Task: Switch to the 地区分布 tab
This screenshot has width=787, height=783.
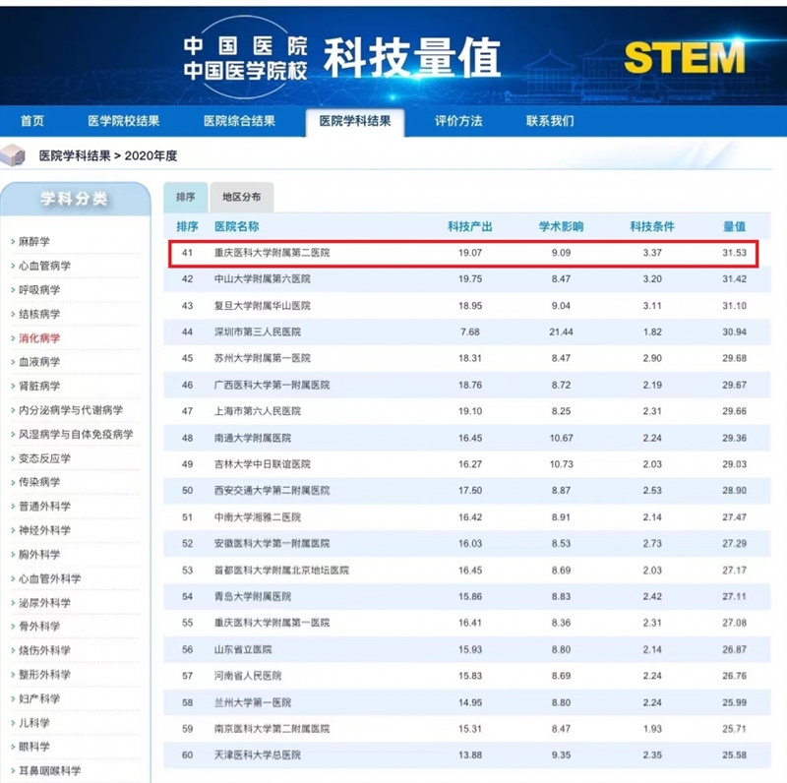Action: tap(242, 198)
